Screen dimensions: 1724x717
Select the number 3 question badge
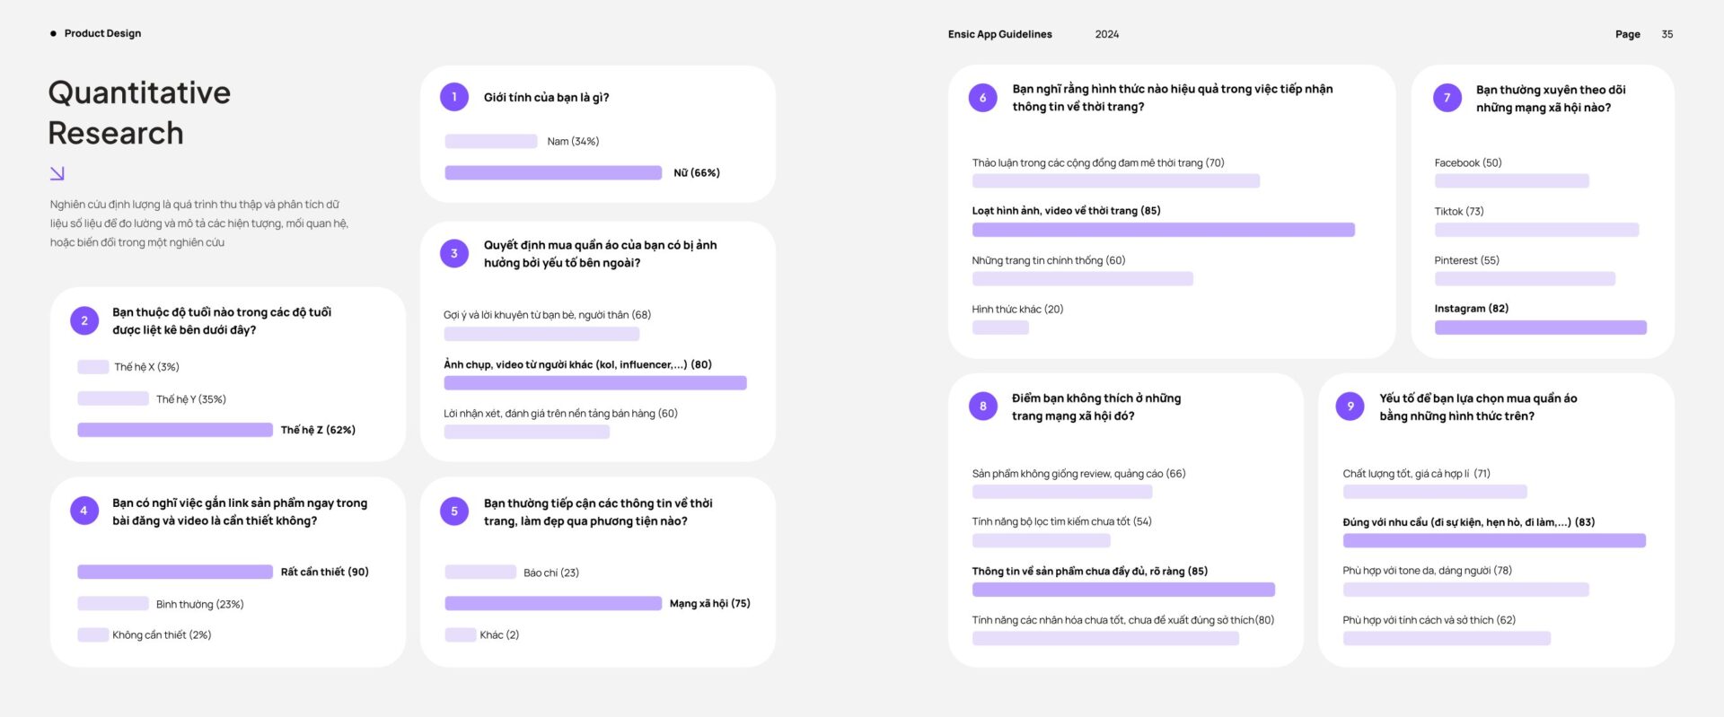454,253
